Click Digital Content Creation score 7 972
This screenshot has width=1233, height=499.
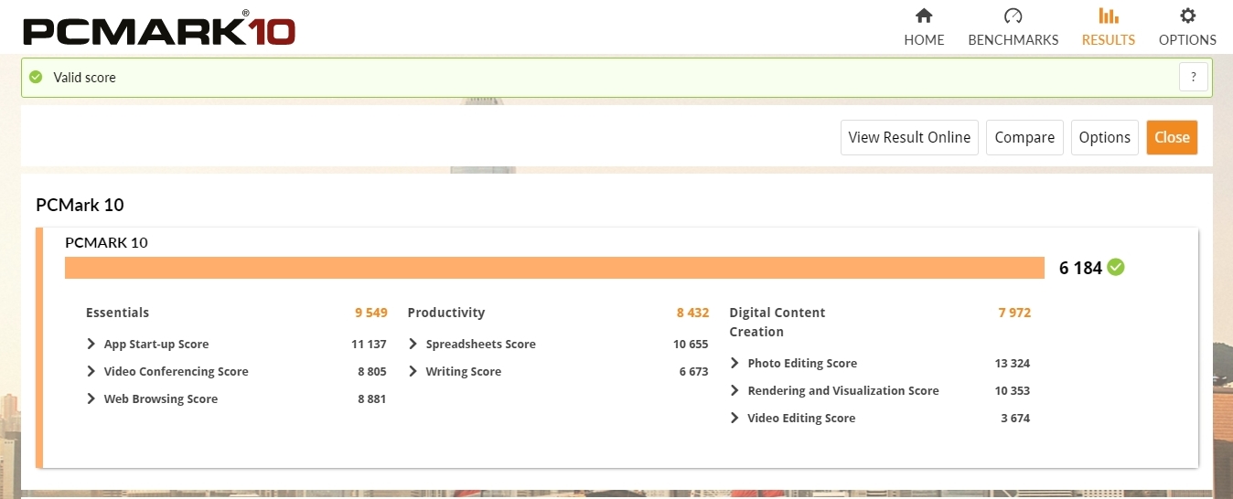pos(1014,313)
